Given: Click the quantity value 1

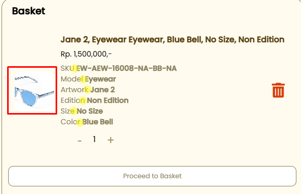Looking at the screenshot, I should [94, 139].
